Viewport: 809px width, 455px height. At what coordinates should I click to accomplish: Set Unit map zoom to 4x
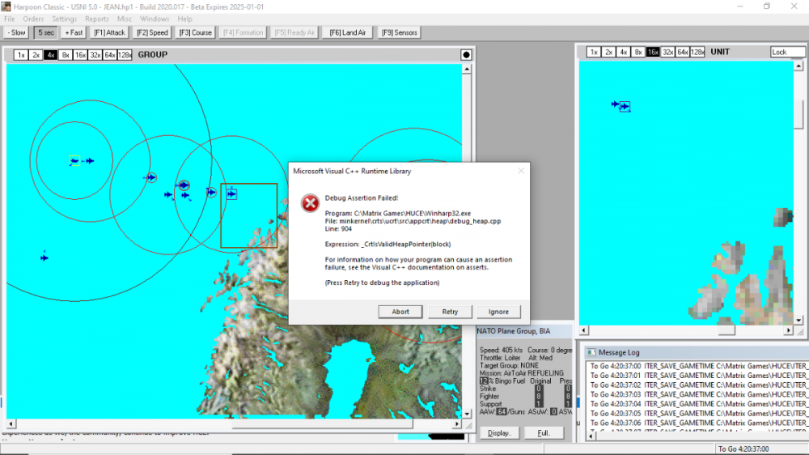click(623, 52)
